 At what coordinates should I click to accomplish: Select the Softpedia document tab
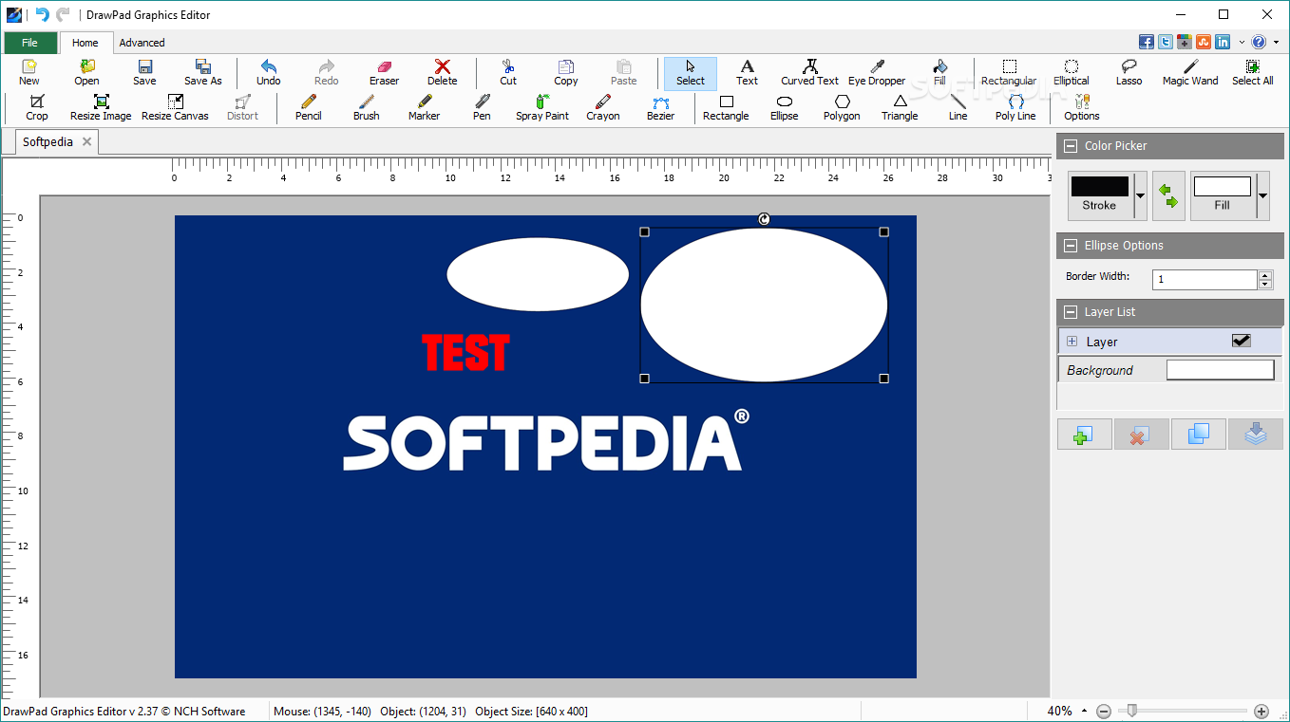[48, 141]
